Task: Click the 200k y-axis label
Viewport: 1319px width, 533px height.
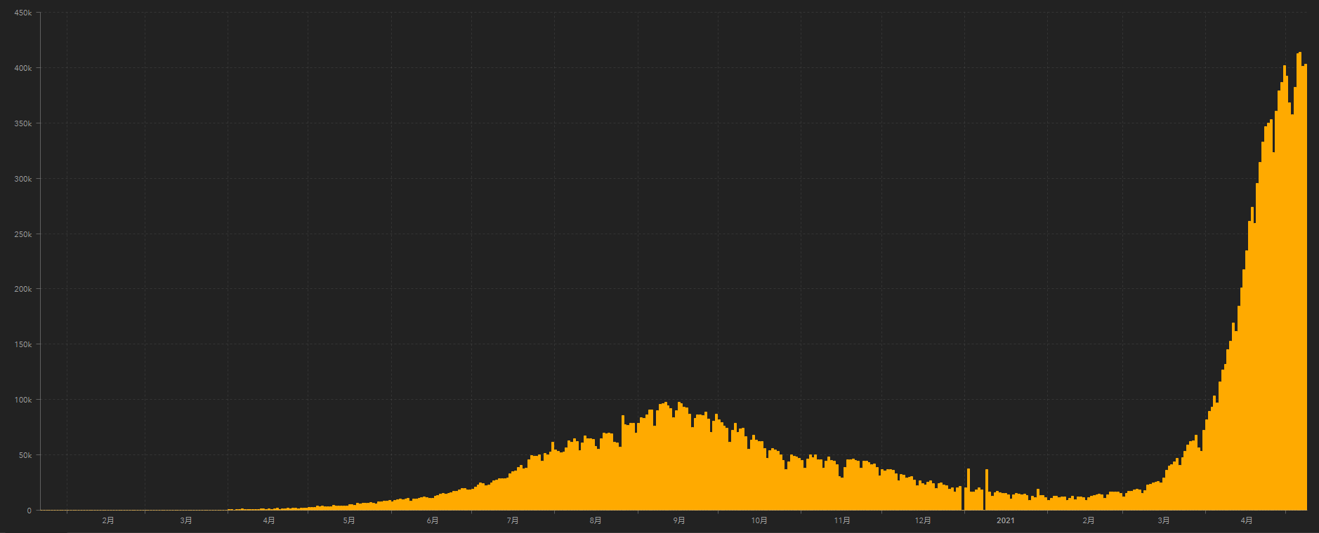Action: (23, 289)
